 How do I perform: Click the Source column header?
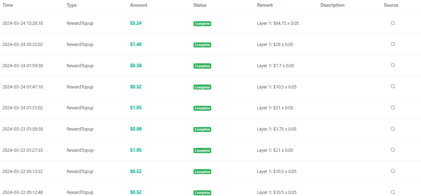[x=391, y=5]
